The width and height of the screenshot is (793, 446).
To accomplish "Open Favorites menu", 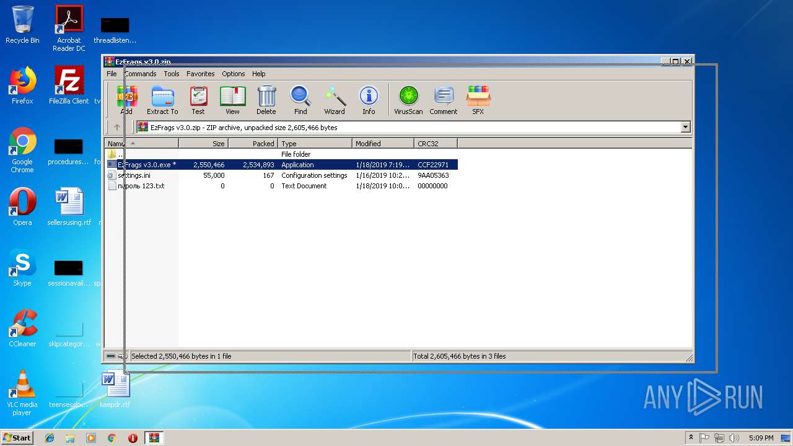I will pyautogui.click(x=201, y=74).
